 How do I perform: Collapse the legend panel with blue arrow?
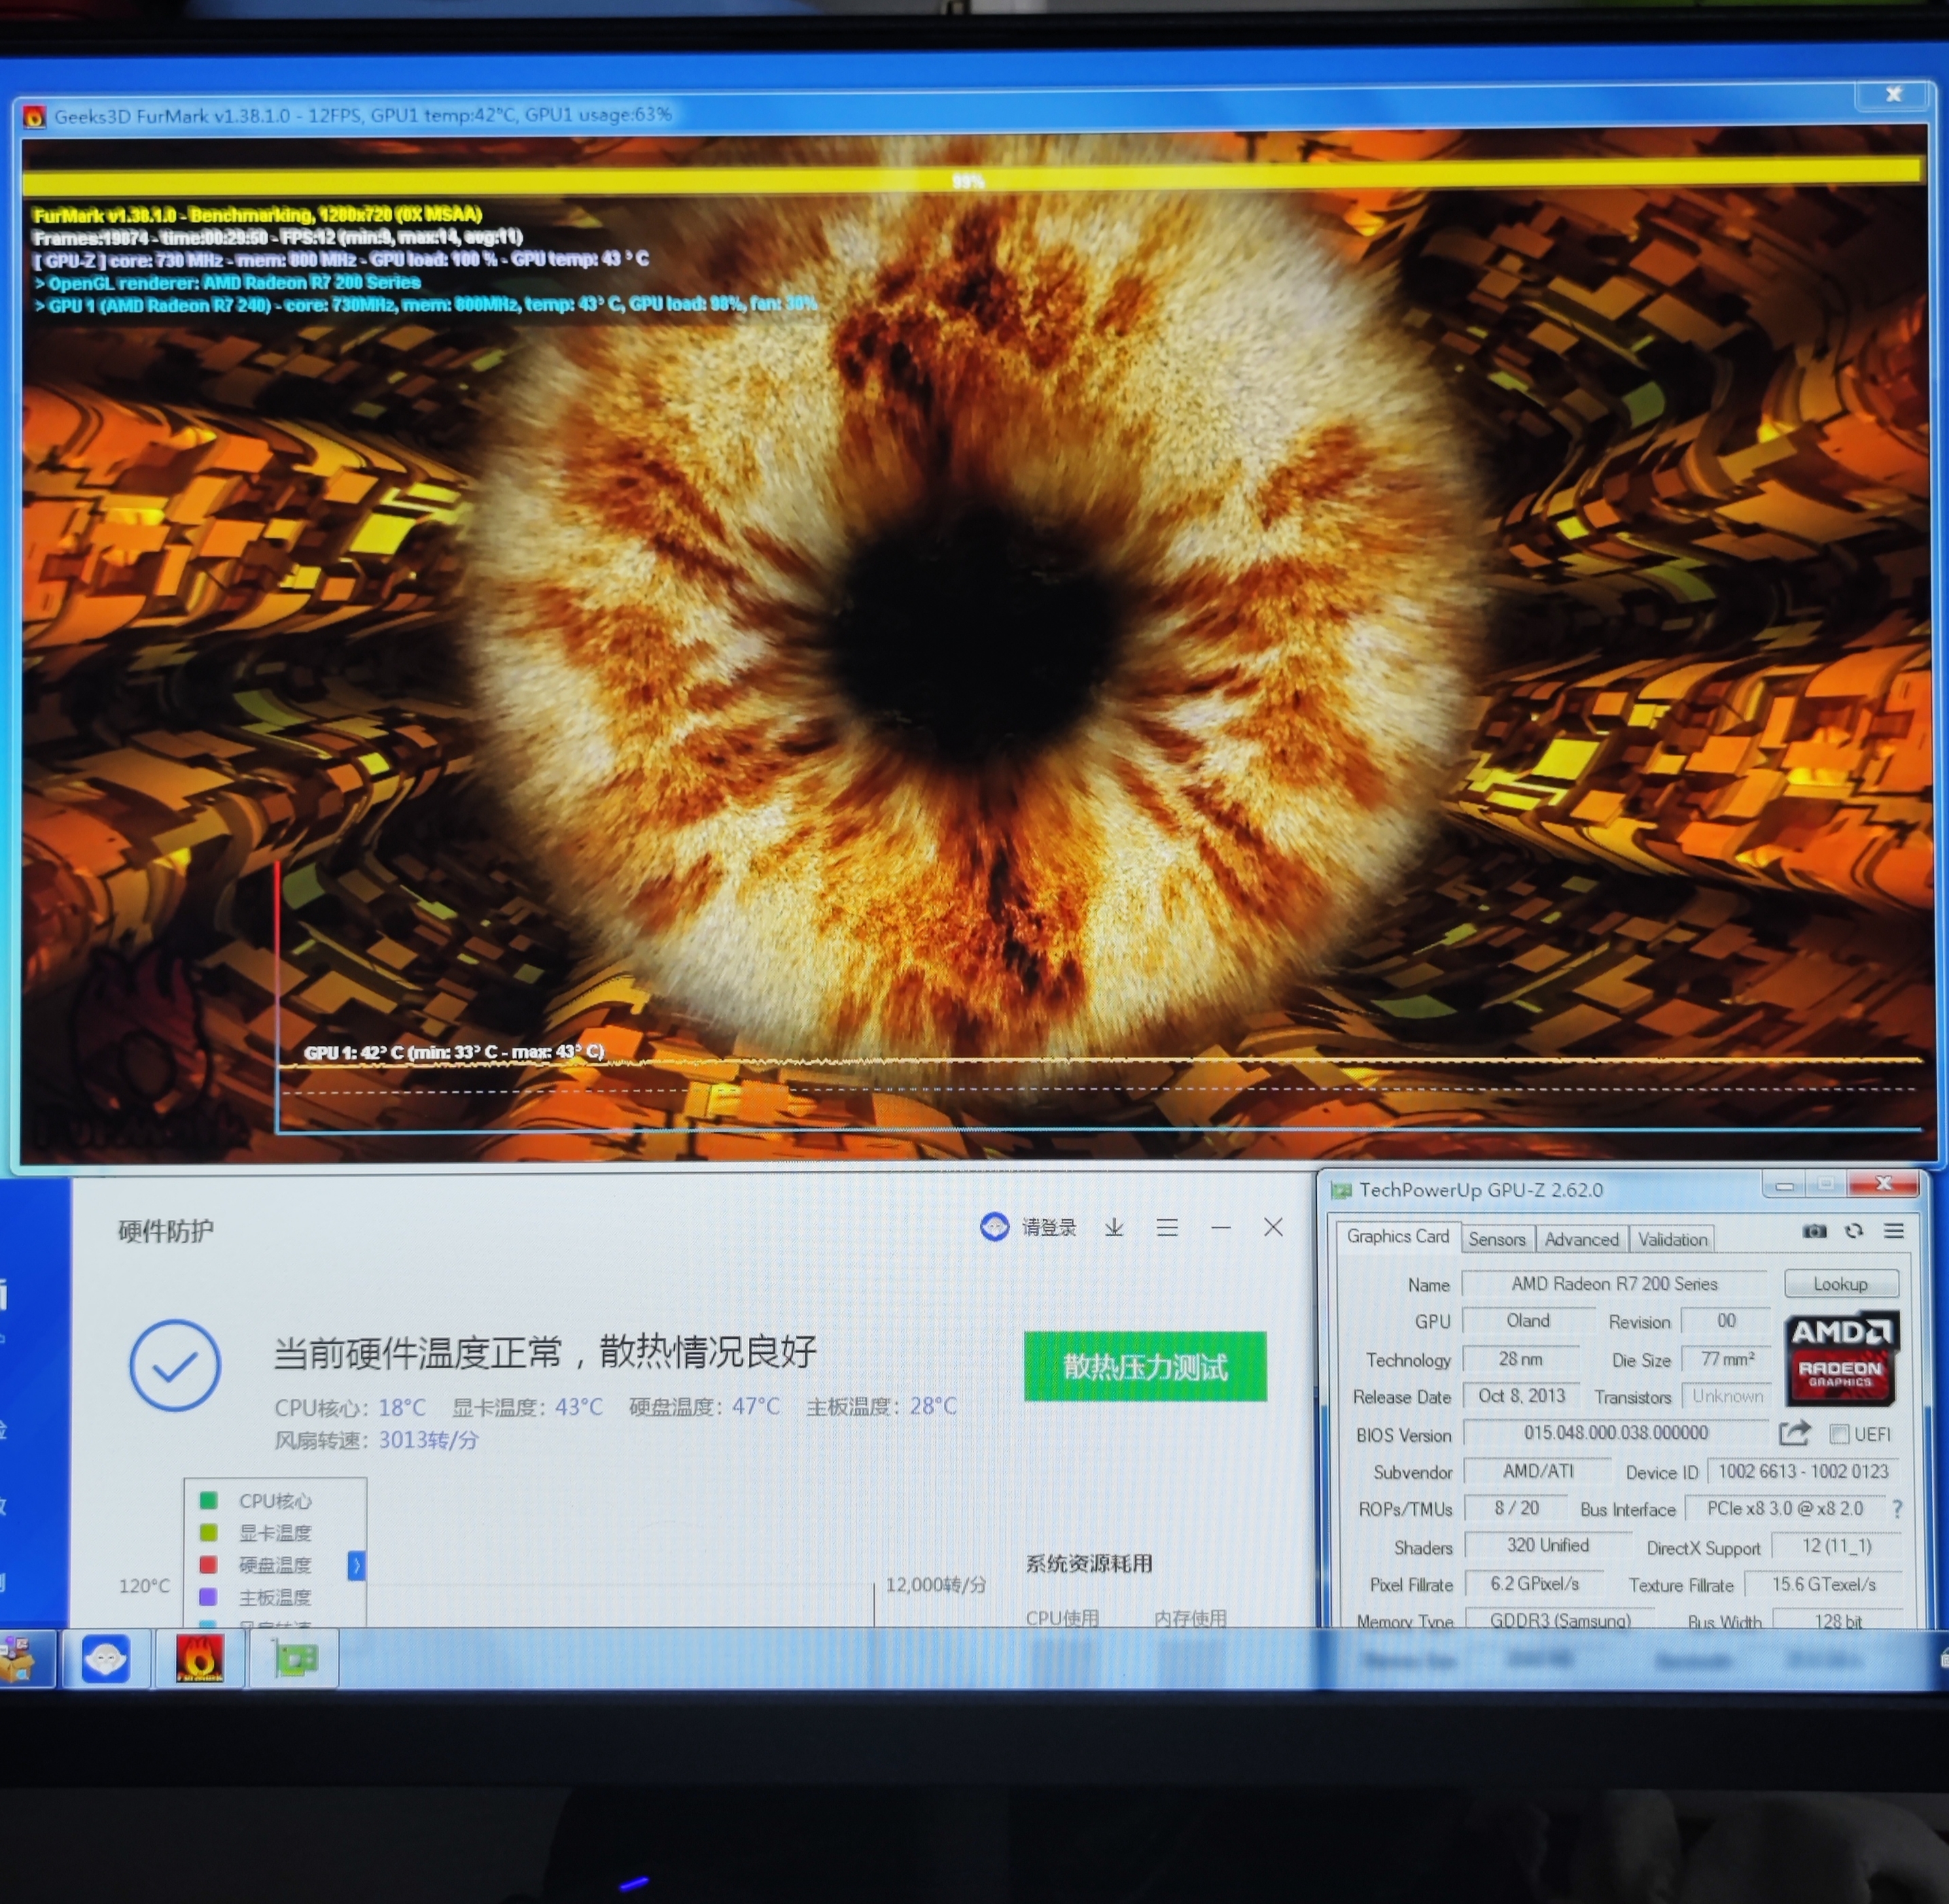click(x=356, y=1566)
